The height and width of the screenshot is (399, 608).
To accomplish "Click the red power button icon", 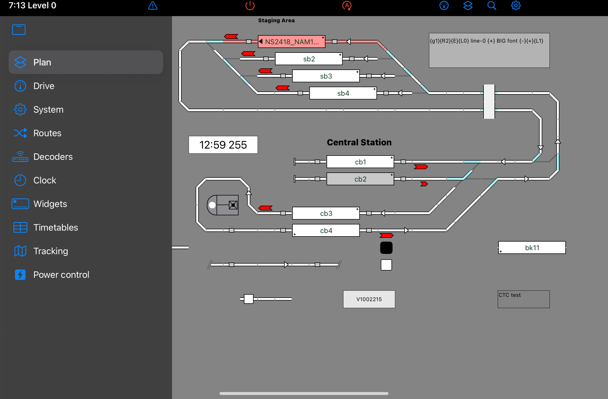I will point(250,6).
